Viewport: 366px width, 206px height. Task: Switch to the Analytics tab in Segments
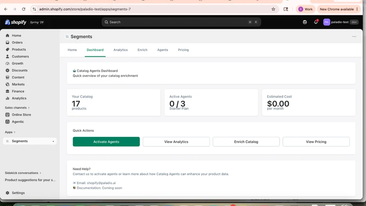pos(120,50)
